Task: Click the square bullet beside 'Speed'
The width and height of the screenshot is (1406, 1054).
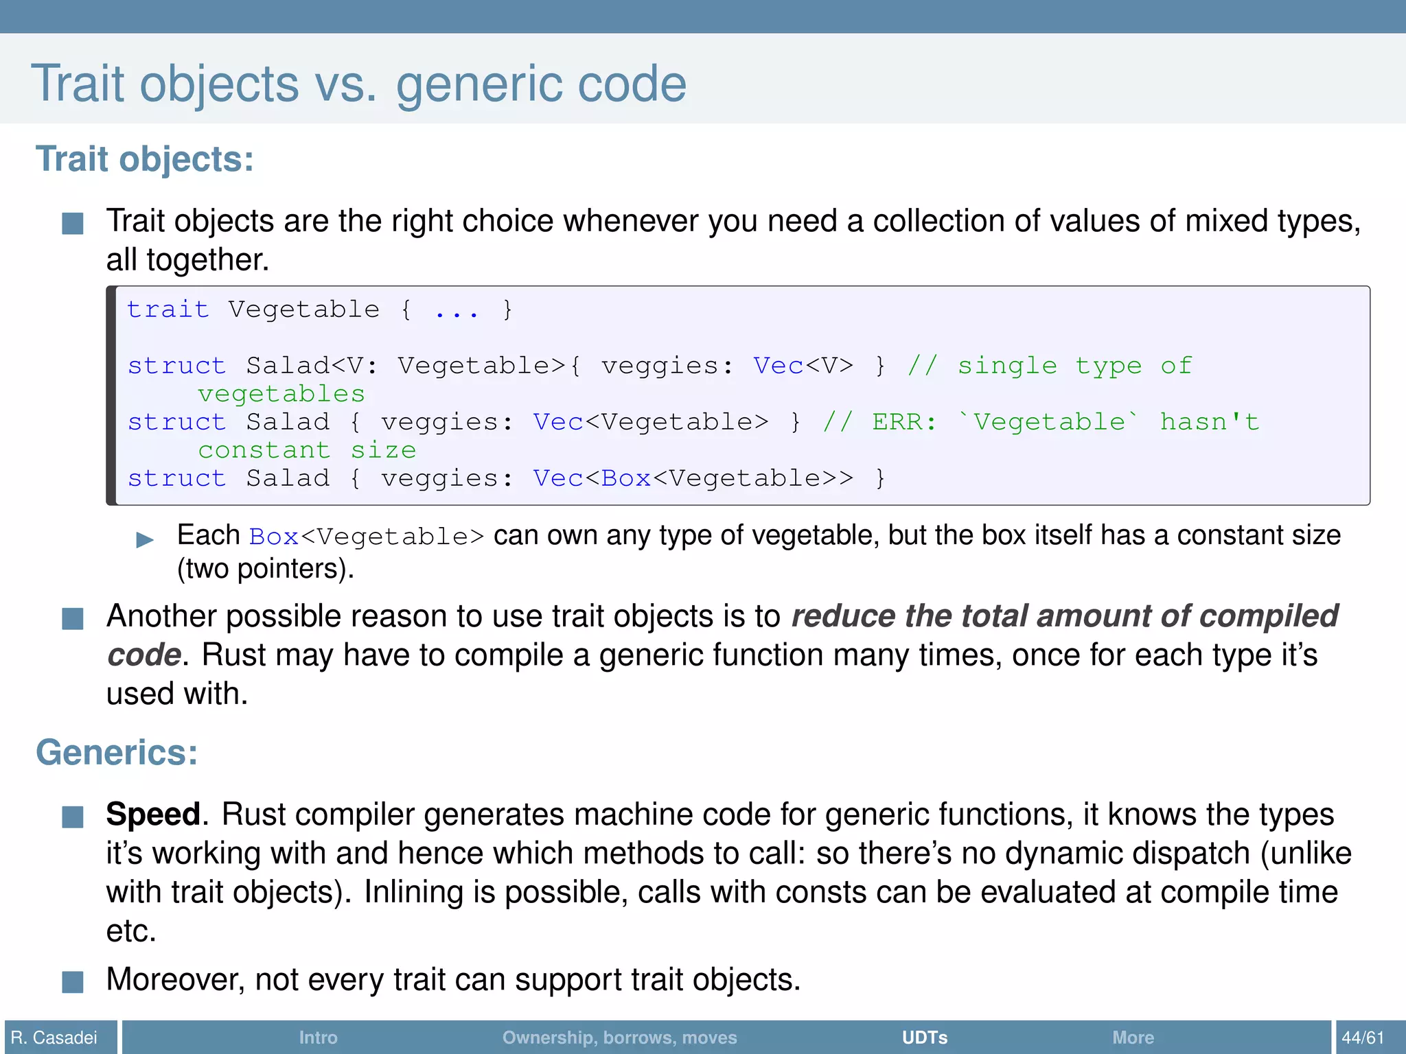Action: (73, 817)
